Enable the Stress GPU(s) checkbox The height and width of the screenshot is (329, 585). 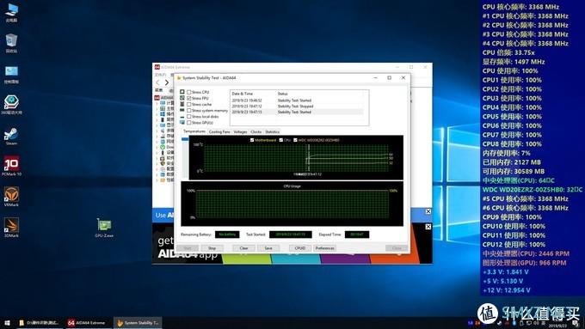188,122
